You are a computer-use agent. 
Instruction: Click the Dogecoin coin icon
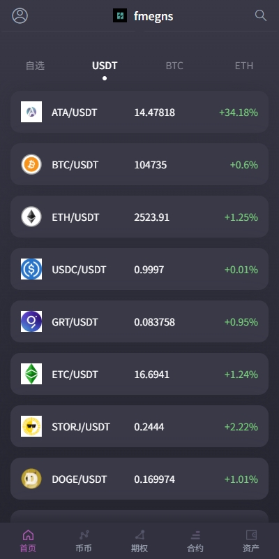31,479
